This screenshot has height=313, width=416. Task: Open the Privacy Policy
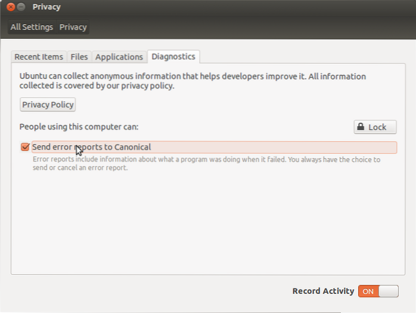48,105
